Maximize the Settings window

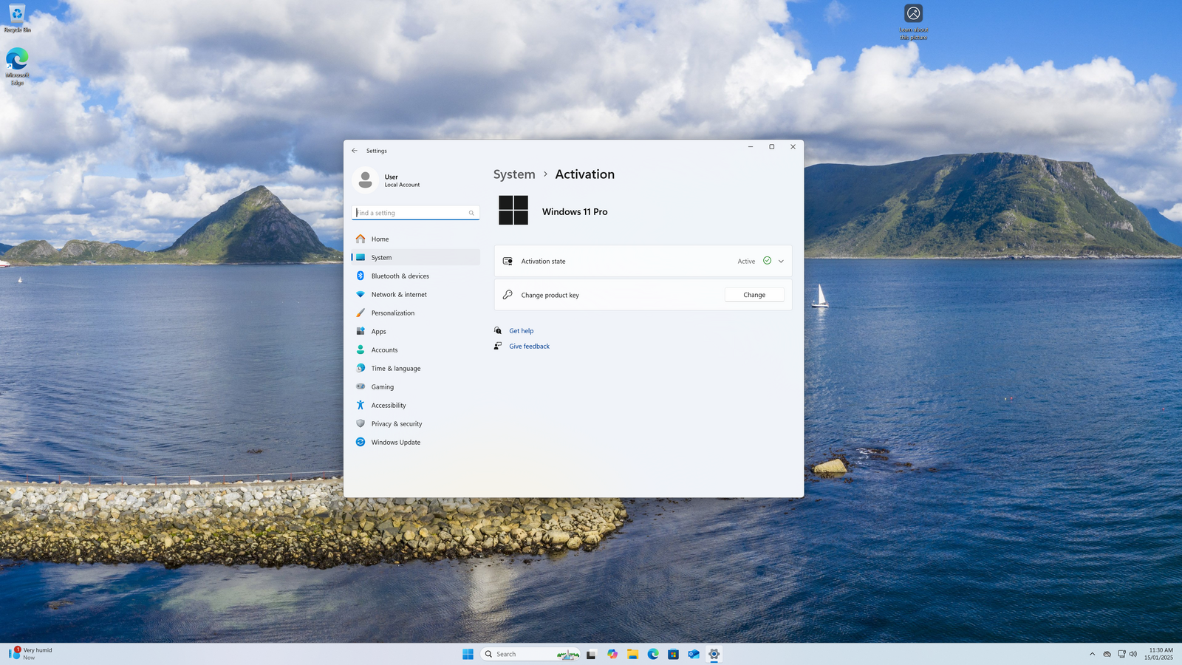pyautogui.click(x=772, y=147)
